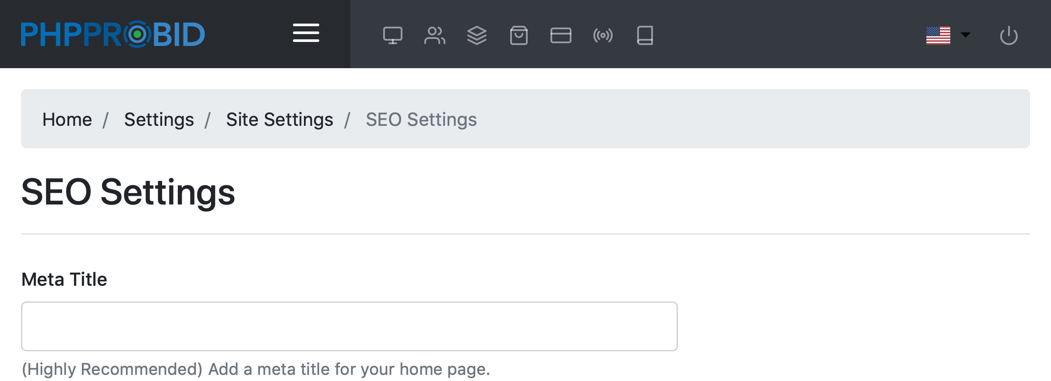This screenshot has width=1051, height=381.
Task: Open the users management icon
Action: [x=434, y=35]
